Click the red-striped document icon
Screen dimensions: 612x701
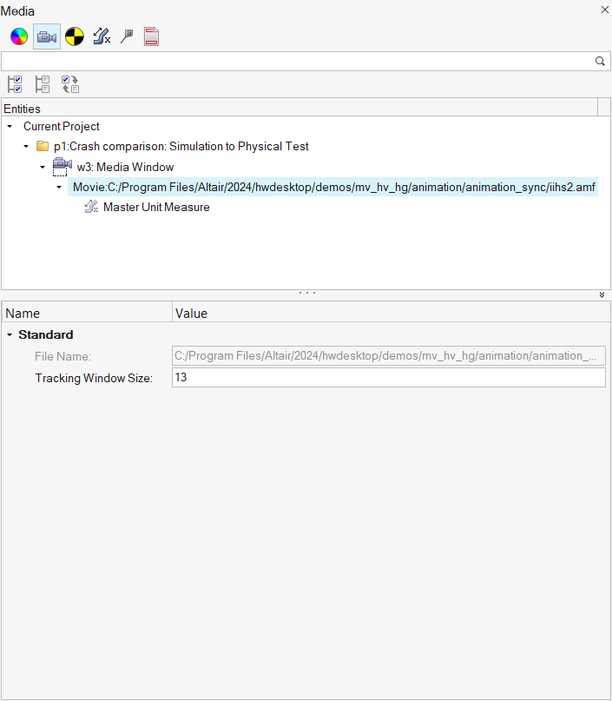tap(152, 36)
